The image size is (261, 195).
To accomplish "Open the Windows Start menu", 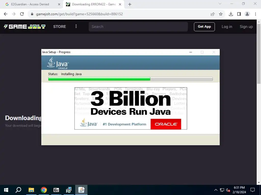I will click(6, 190).
